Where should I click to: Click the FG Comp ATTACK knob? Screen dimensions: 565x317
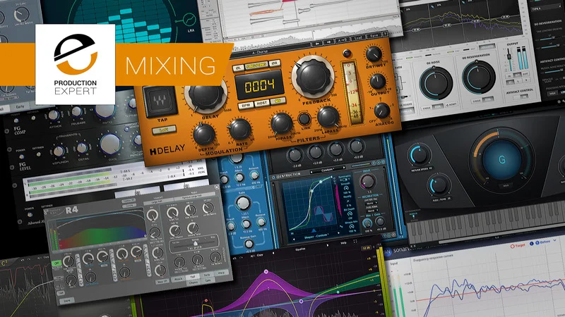tap(54, 116)
